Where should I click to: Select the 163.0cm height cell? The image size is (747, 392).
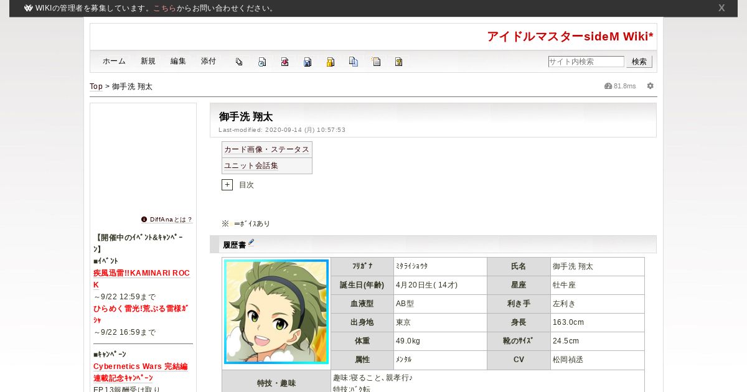coord(598,322)
